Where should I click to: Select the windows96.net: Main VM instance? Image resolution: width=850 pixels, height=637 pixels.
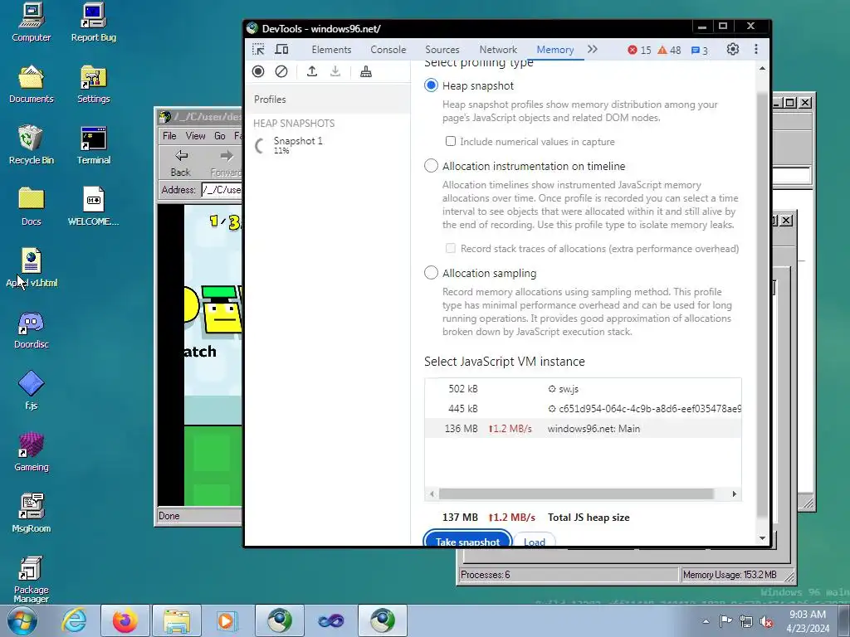[583, 429]
